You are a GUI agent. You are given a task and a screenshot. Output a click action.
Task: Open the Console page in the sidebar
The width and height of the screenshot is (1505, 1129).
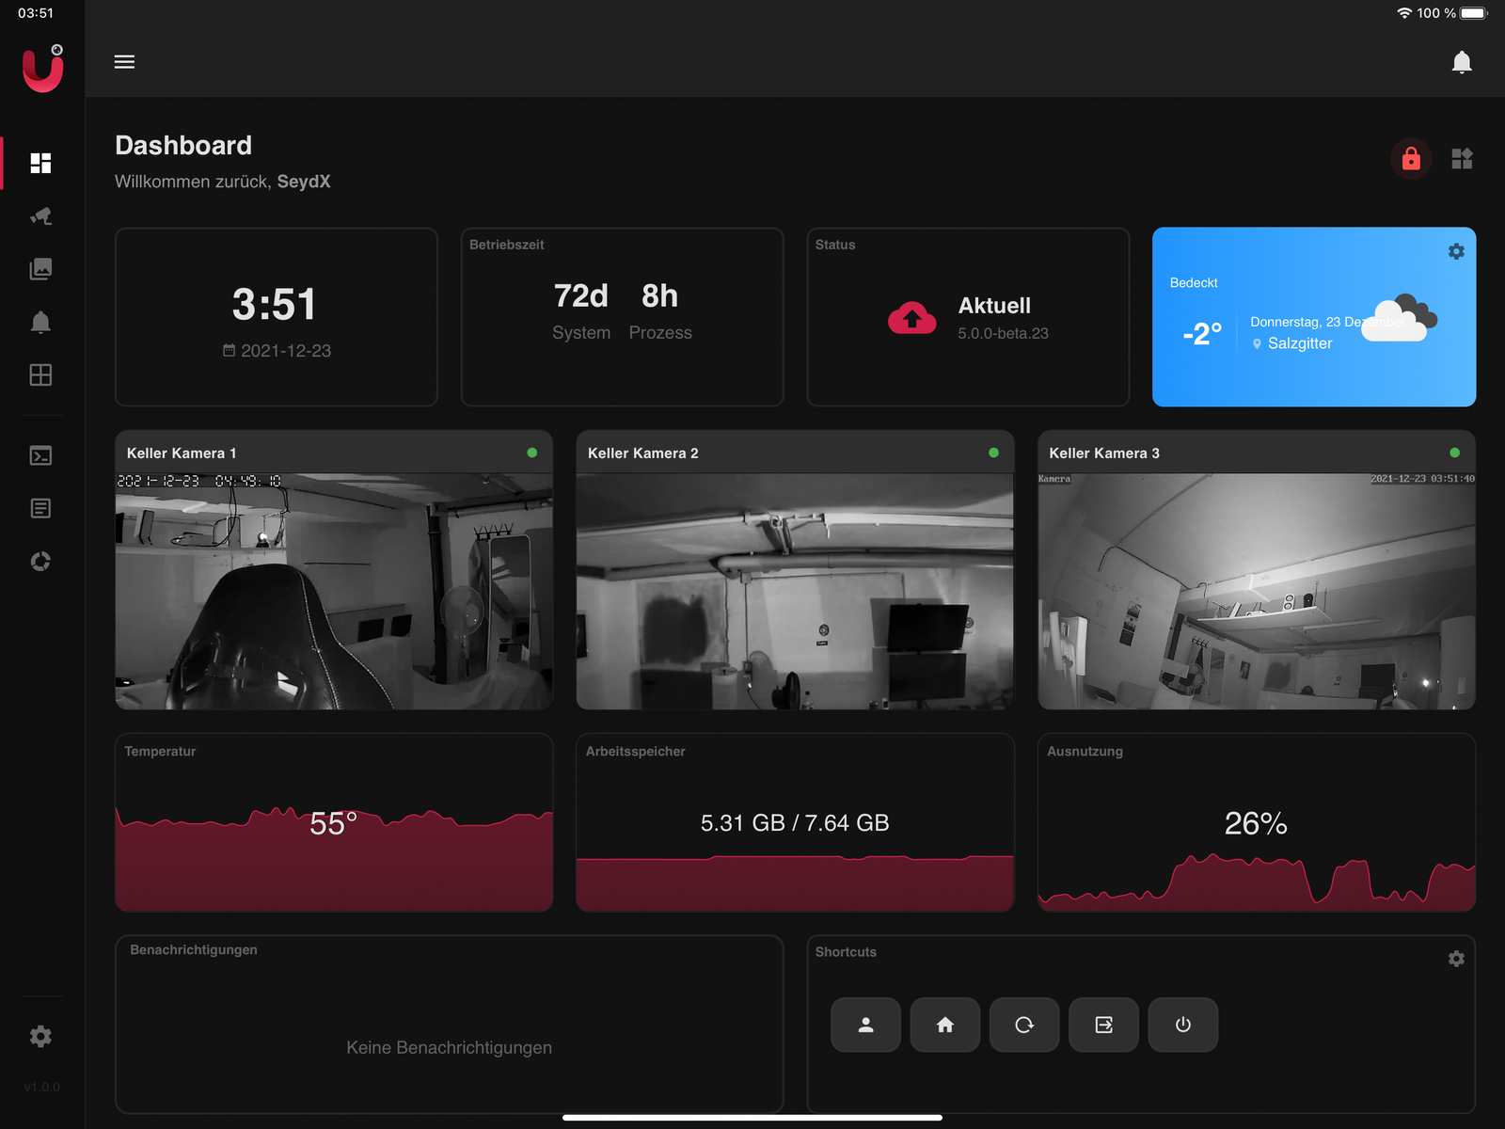40,456
